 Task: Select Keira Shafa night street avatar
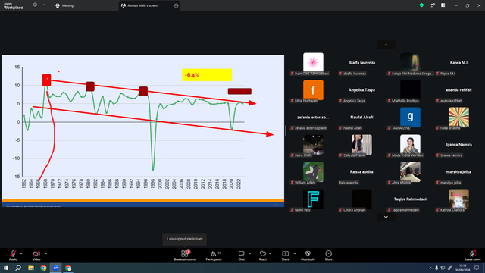[313, 144]
